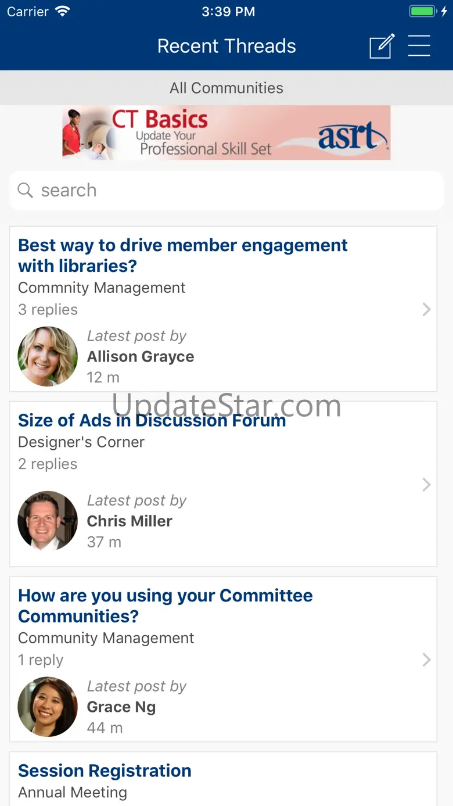Open 'Size of Ads in Discussion Forum' thread
This screenshot has width=453, height=806.
click(x=152, y=420)
